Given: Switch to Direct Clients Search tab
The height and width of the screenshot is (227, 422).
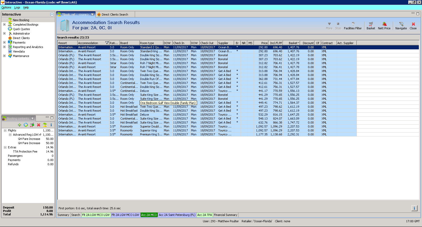Looking at the screenshot, I should tap(115, 15).
